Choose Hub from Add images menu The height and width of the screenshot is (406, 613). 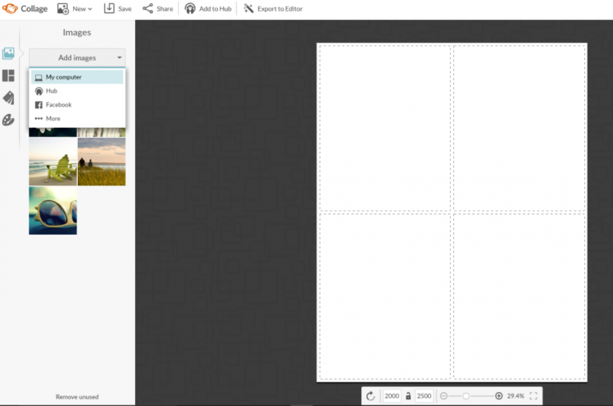77,91
